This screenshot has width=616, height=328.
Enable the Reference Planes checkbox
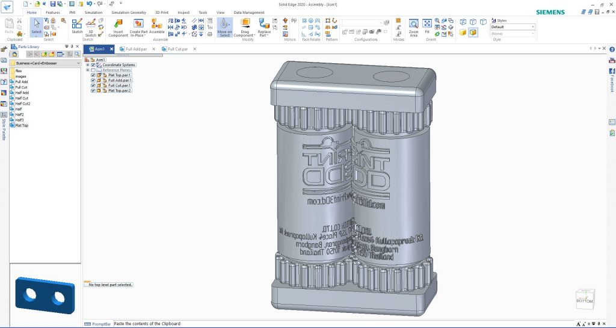coord(93,70)
